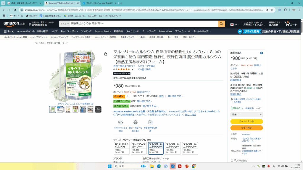303x170 pixels.
Task: Expand the rating breakdown chevron
Action: click(x=132, y=69)
